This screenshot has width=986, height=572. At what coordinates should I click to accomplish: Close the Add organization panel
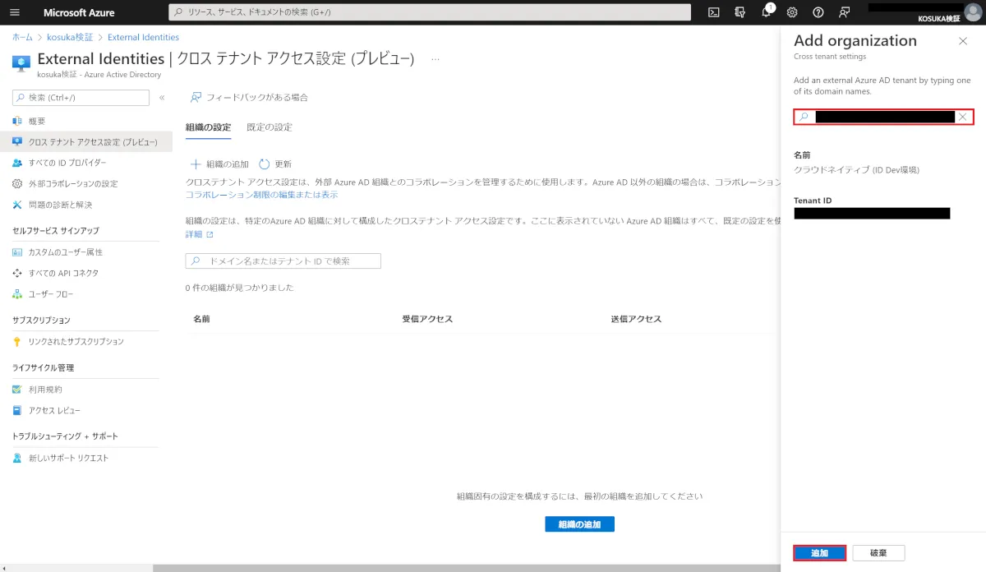click(963, 41)
